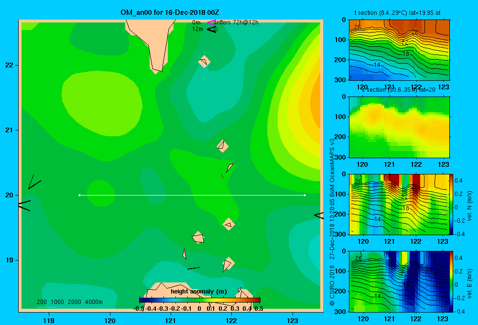
Task: Click the map title OM_an00 for 16-Dec-2018 00Z
Action: coord(170,12)
